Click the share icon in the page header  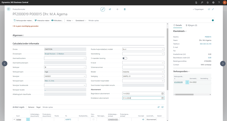coord(110,9)
